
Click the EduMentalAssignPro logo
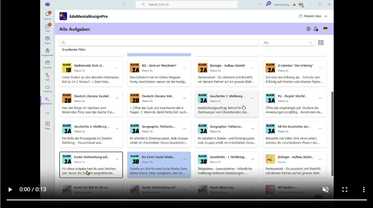coord(63,16)
